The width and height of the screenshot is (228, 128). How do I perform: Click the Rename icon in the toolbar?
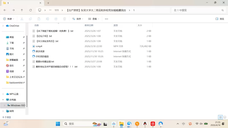48,19
